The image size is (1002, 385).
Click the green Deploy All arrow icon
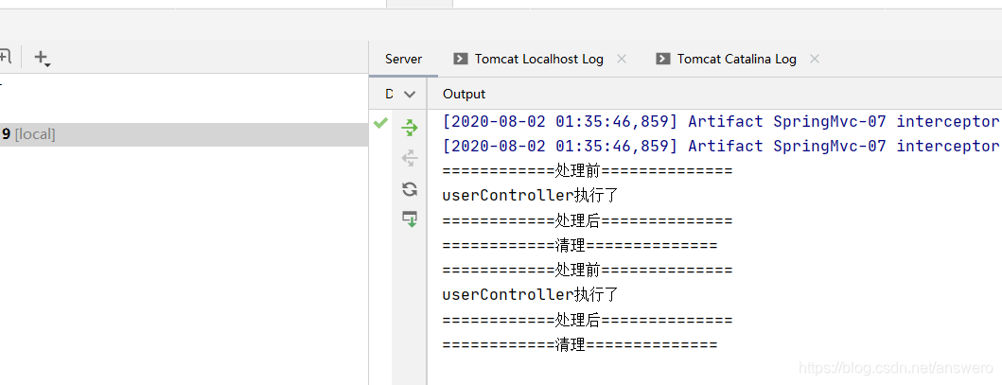coord(410,129)
